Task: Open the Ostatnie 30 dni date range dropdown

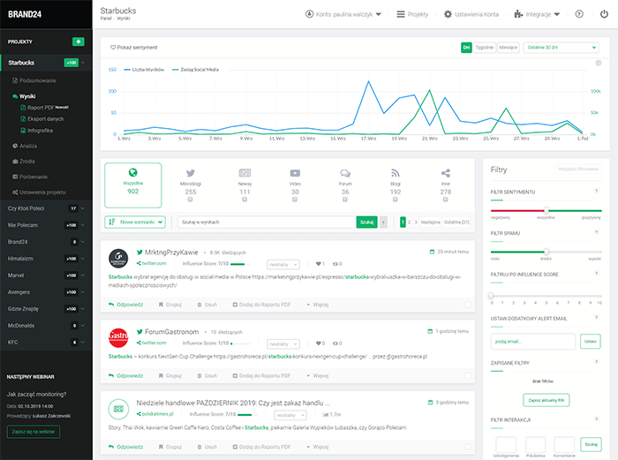Action: pyautogui.click(x=561, y=48)
